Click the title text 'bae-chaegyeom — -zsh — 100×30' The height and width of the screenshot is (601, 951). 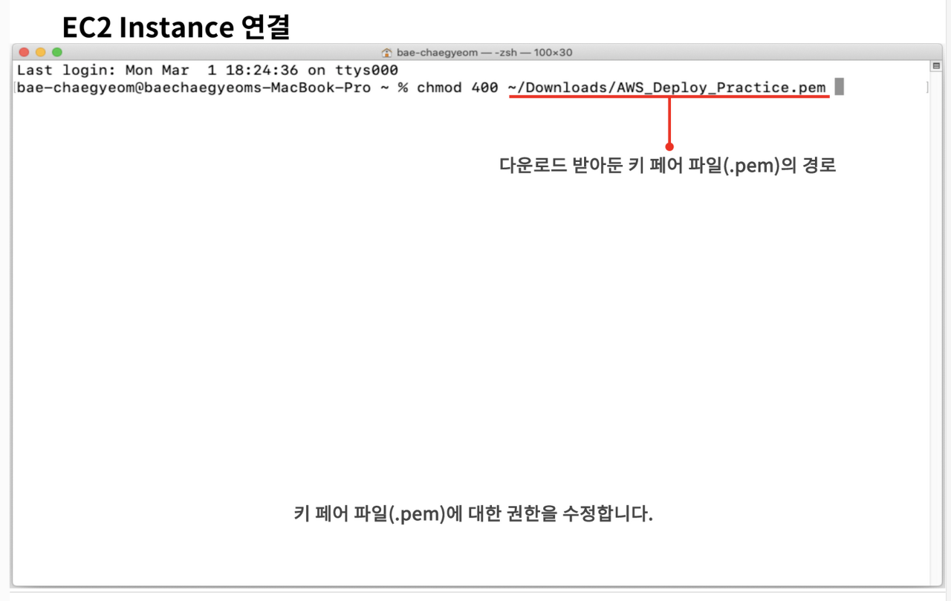pyautogui.click(x=484, y=53)
